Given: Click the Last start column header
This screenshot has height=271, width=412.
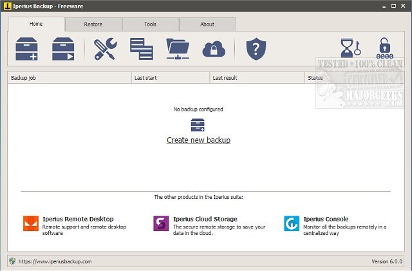Looking at the screenshot, I should coord(170,78).
